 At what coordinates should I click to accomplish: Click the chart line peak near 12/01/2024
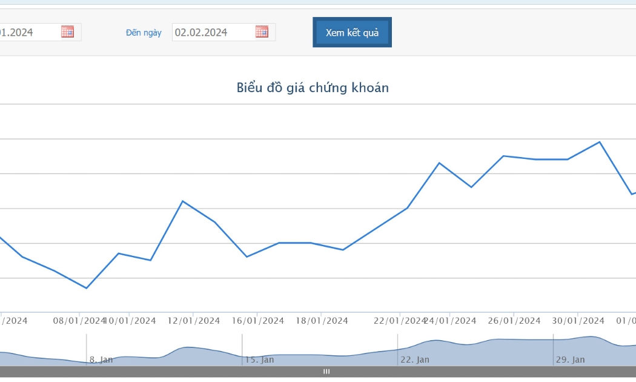[183, 201]
